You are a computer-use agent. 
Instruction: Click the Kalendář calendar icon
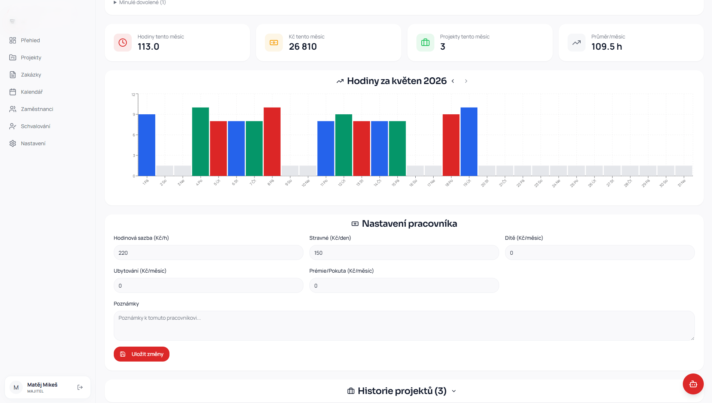[13, 92]
